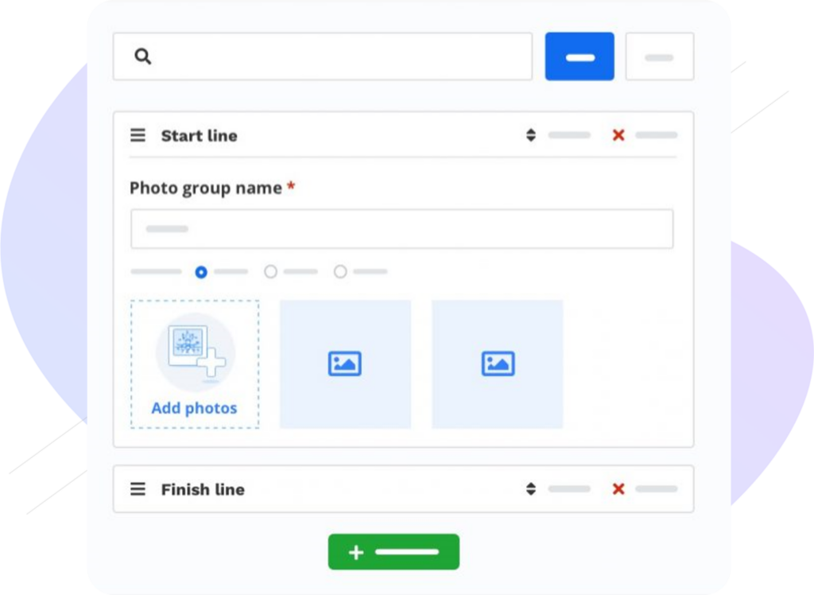The image size is (814, 595).
Task: Click the magnifying glass search icon
Action: [143, 56]
